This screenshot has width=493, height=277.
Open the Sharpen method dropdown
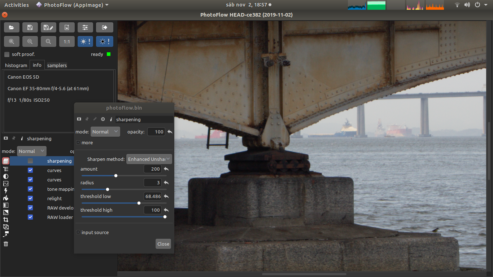point(149,159)
